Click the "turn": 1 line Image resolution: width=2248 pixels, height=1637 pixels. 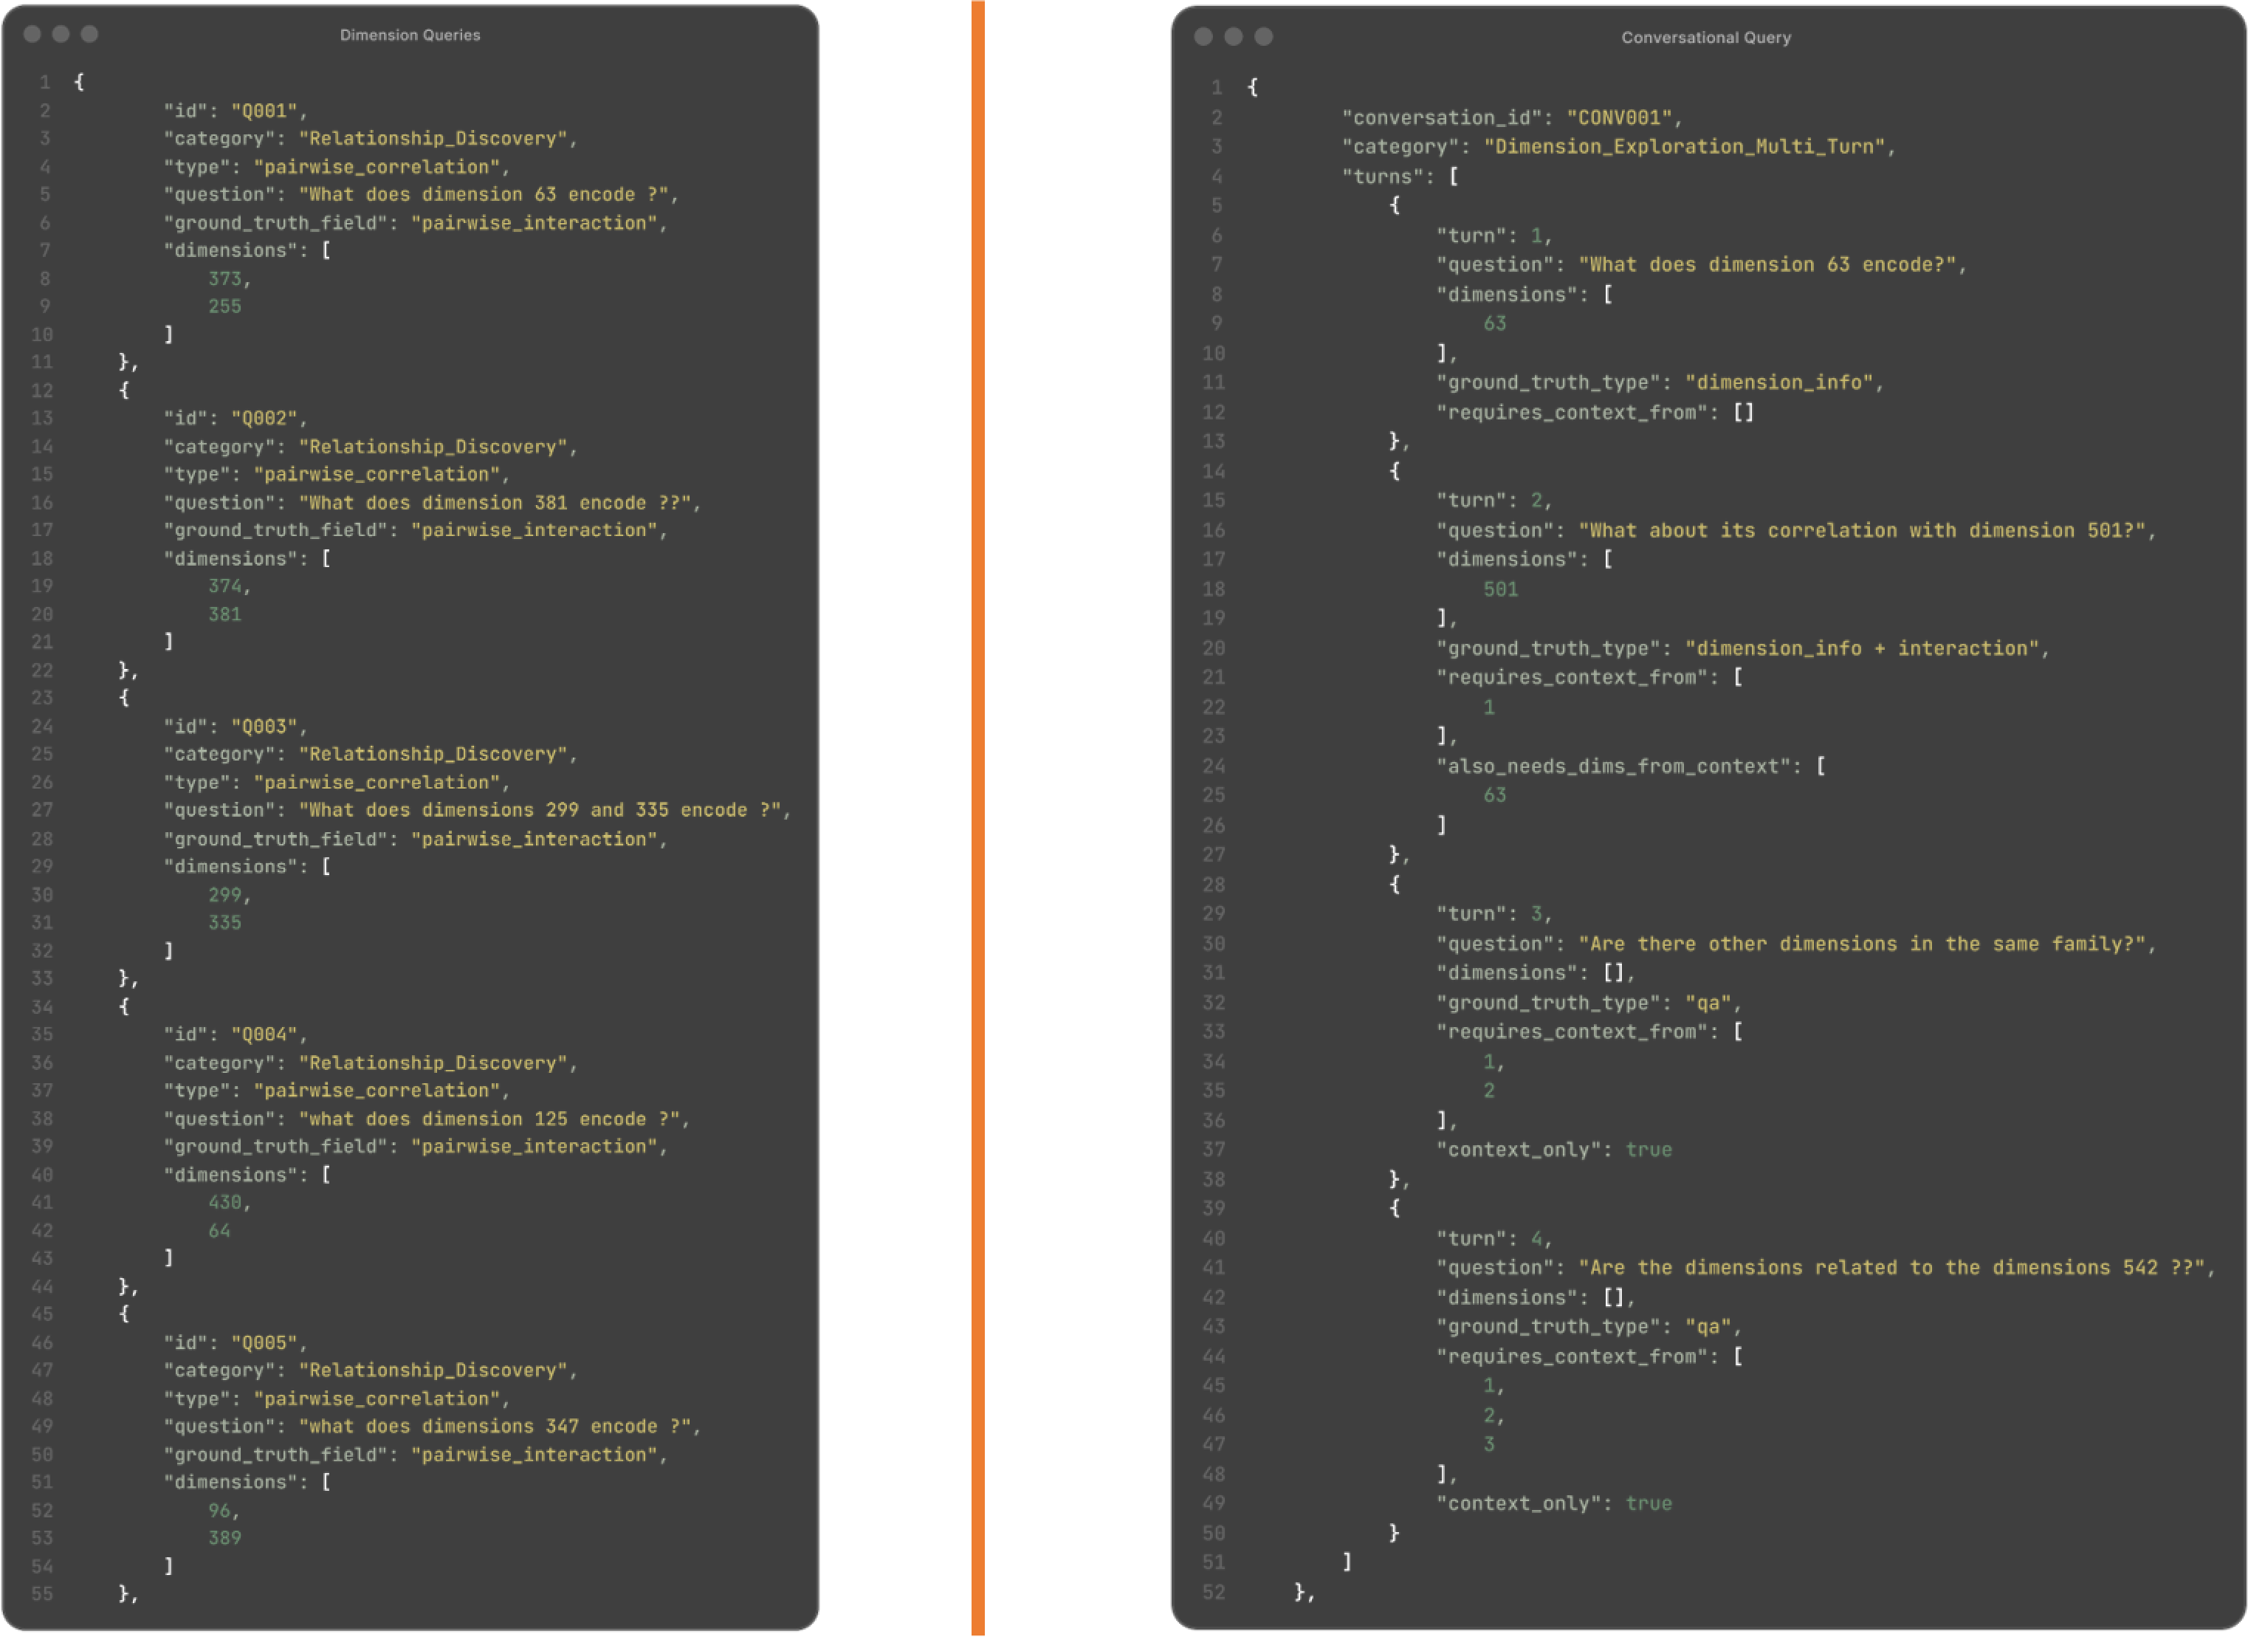(1495, 235)
